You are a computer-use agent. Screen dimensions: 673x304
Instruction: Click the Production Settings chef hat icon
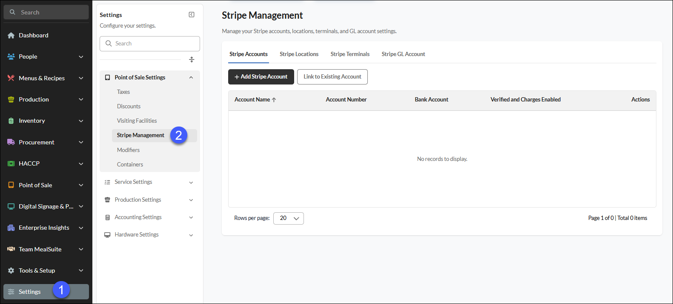pyautogui.click(x=107, y=200)
